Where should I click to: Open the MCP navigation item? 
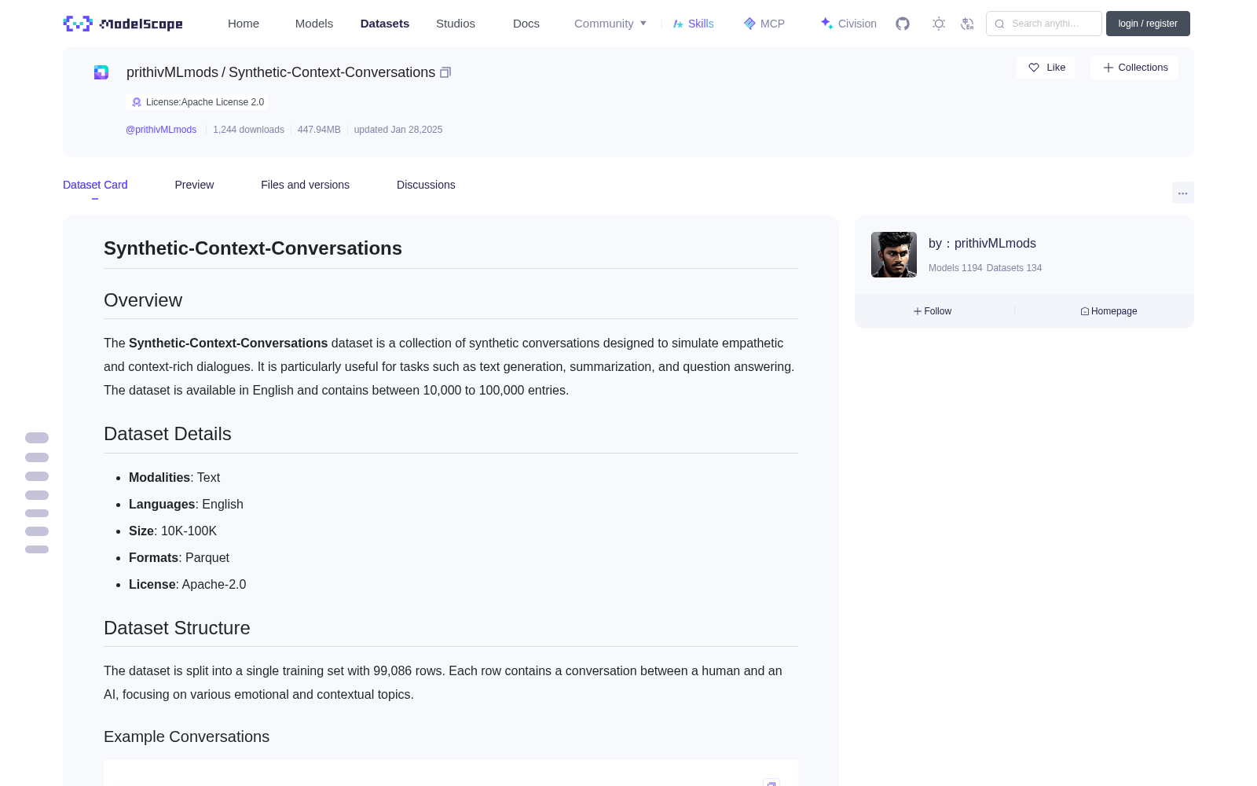[764, 24]
